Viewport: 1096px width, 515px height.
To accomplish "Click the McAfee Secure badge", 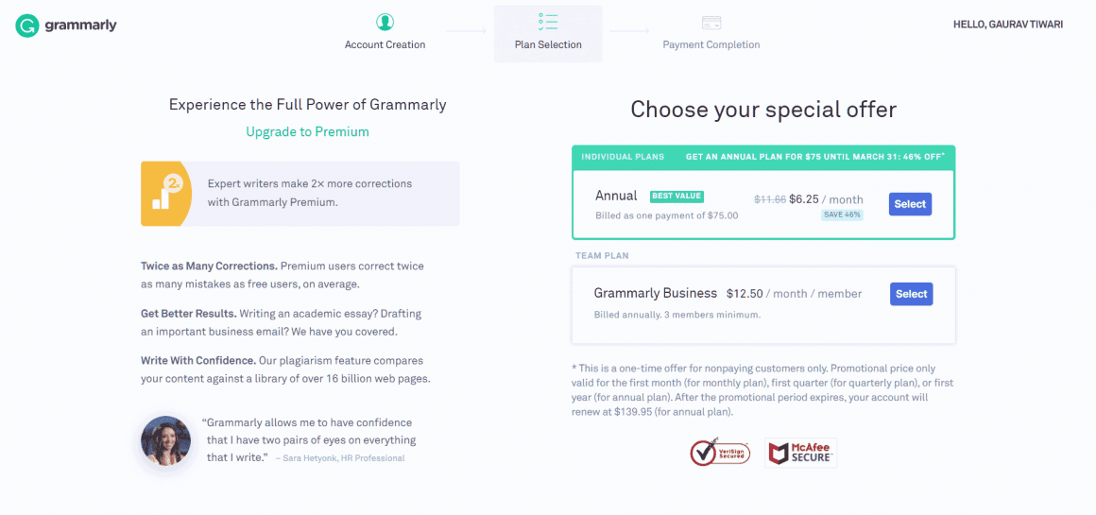I will 801,453.
